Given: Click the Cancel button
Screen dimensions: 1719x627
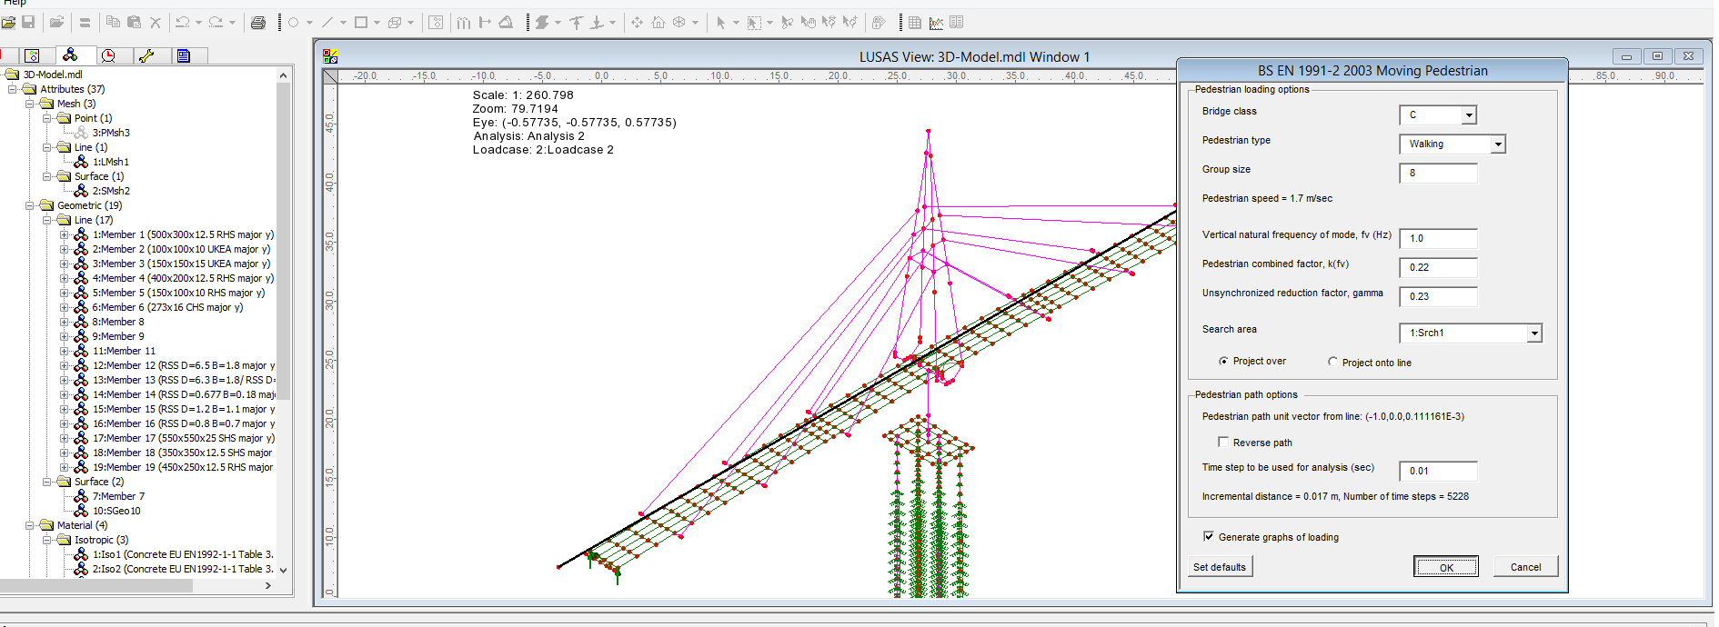Looking at the screenshot, I should [1525, 567].
